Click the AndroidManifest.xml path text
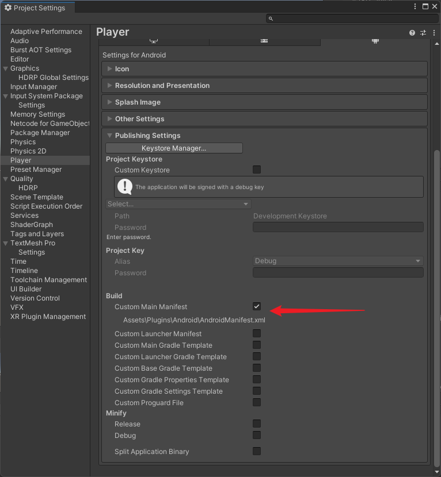441x477 pixels. point(194,320)
